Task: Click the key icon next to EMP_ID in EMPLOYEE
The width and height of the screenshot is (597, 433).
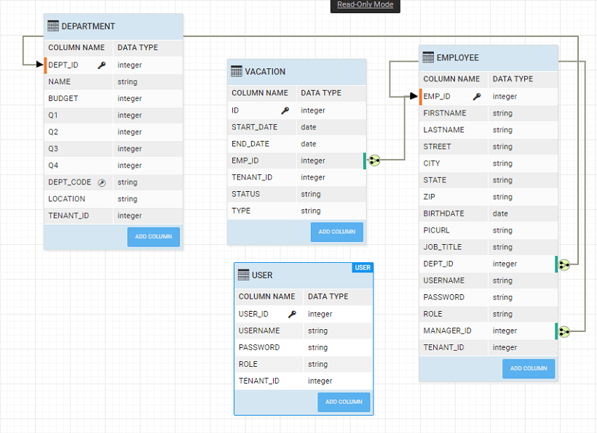Action: 476,97
